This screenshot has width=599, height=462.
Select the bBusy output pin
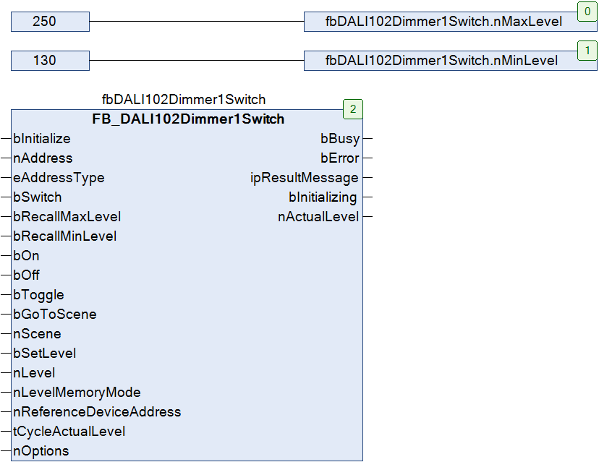point(340,139)
